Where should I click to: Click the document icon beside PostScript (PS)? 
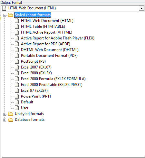(17, 61)
